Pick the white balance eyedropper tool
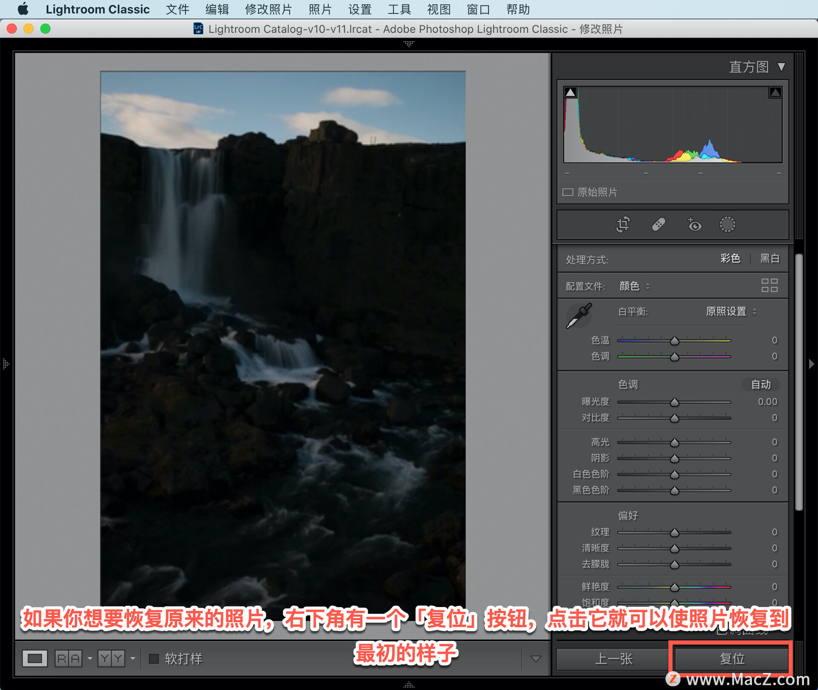 coord(579,316)
